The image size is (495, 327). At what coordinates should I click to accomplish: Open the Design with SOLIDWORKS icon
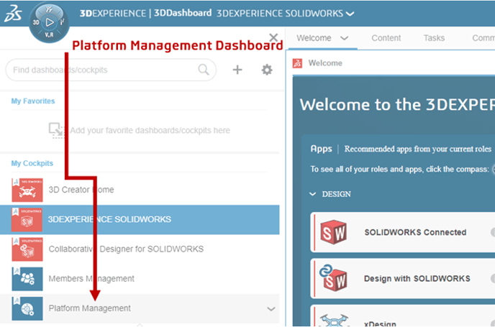333,278
